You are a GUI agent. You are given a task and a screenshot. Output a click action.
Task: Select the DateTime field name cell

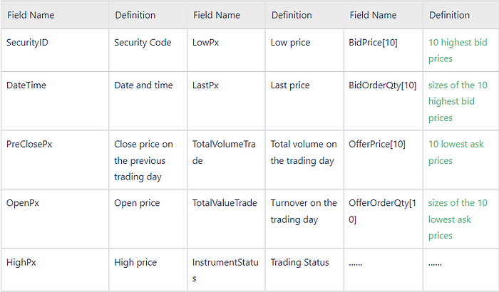point(55,101)
